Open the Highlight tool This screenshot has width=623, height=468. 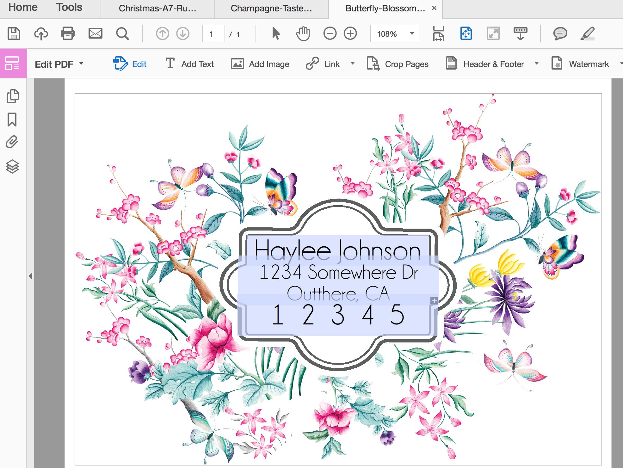coord(588,33)
